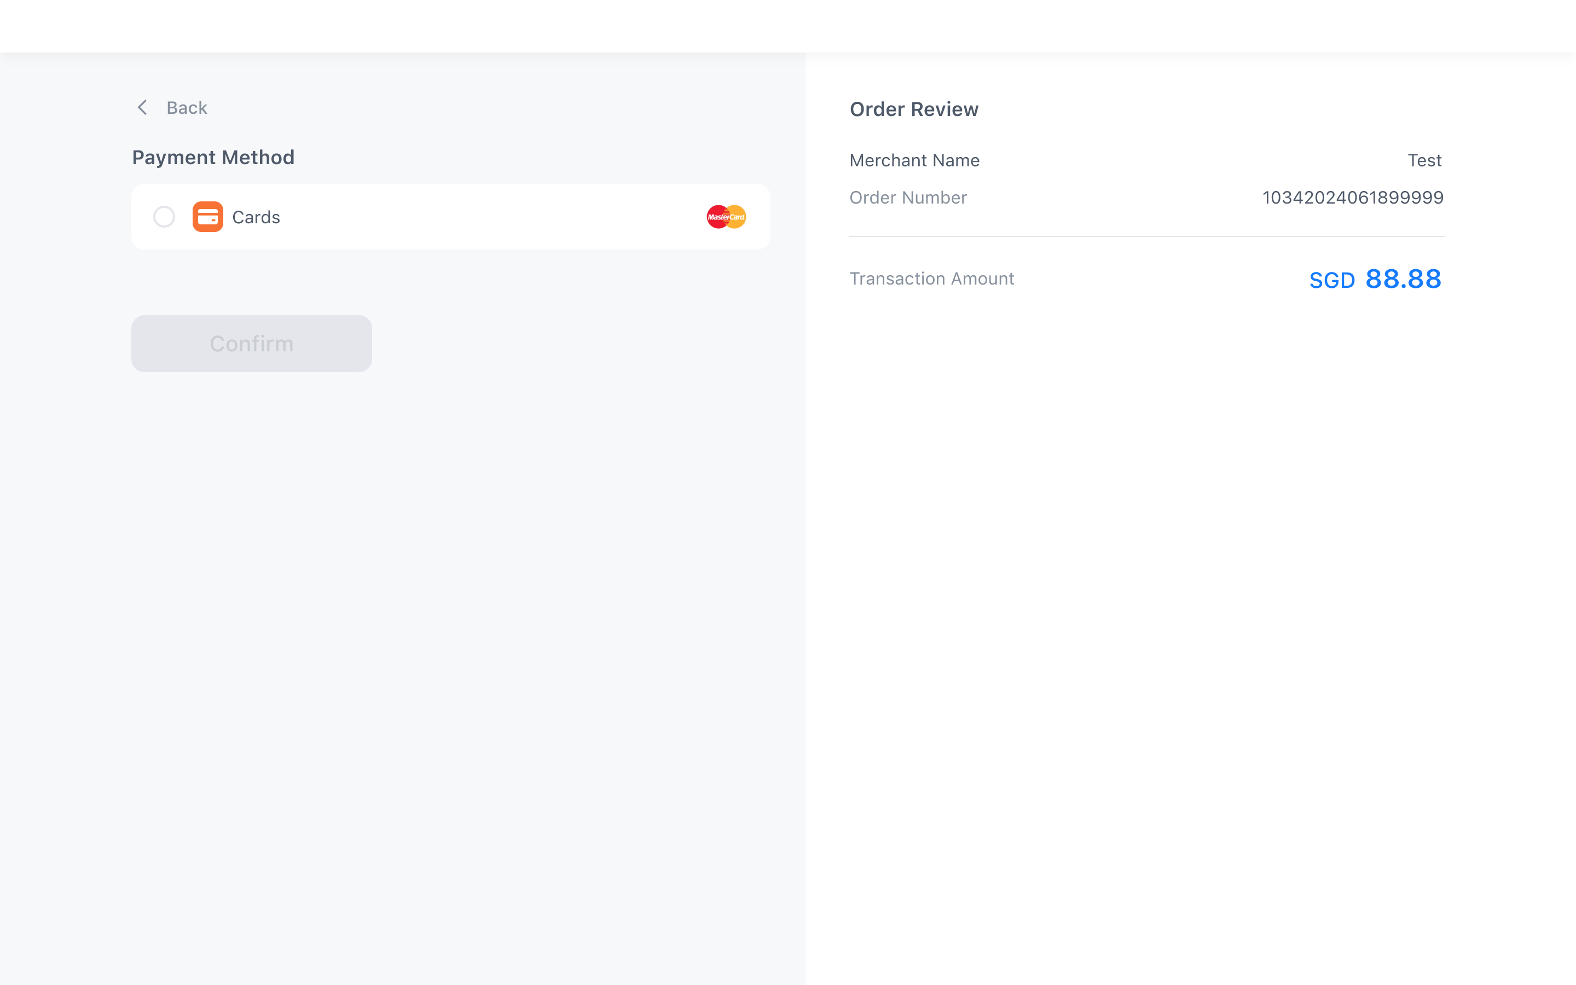Click the SGD currency code
The height and width of the screenshot is (985, 1576).
(x=1332, y=281)
